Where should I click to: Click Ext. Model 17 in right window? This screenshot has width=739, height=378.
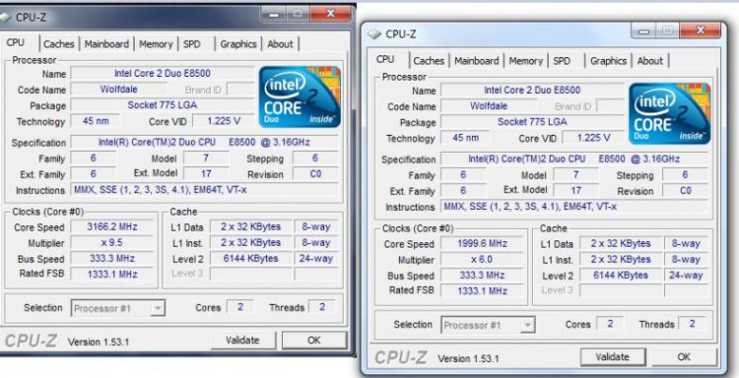(x=576, y=191)
